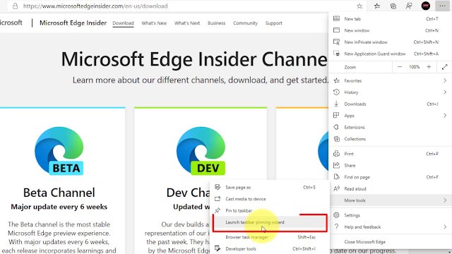Screen dimensions: 452x254
Task: Open the Collections toolbar icon
Action: (393, 6)
